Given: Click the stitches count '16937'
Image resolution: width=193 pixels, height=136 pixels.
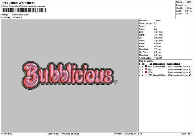Looking at the screenshot, I should pyautogui.click(x=188, y=2).
